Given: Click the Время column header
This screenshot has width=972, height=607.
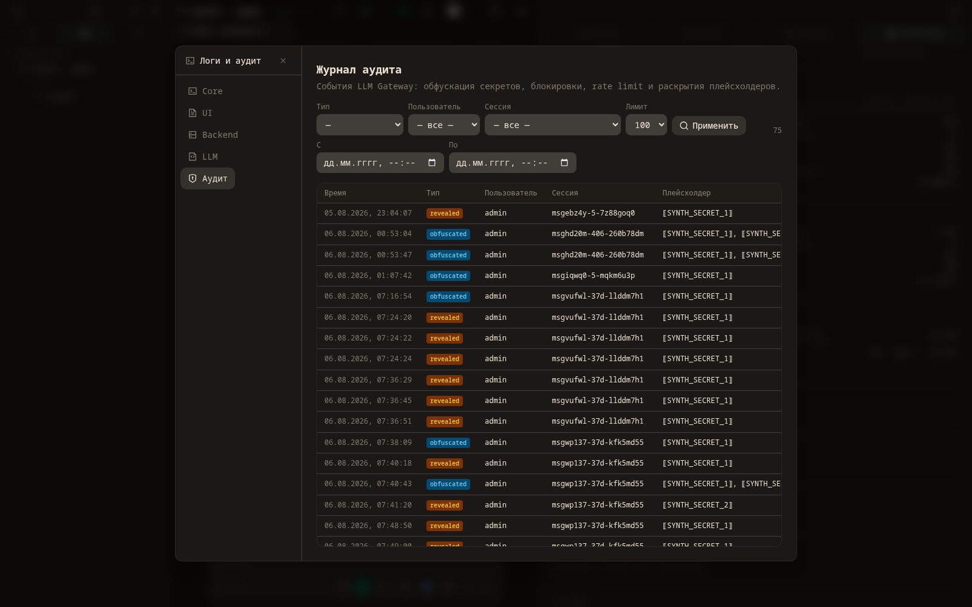Looking at the screenshot, I should click(335, 193).
